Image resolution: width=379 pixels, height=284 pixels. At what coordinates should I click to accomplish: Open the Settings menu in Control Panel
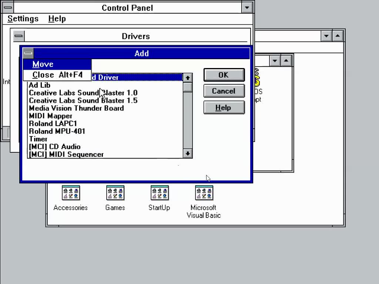pyautogui.click(x=23, y=18)
